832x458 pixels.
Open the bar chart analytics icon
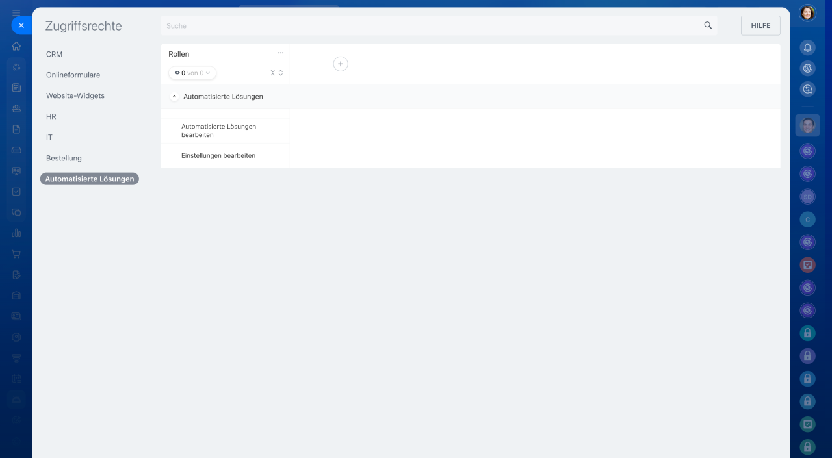[16, 233]
